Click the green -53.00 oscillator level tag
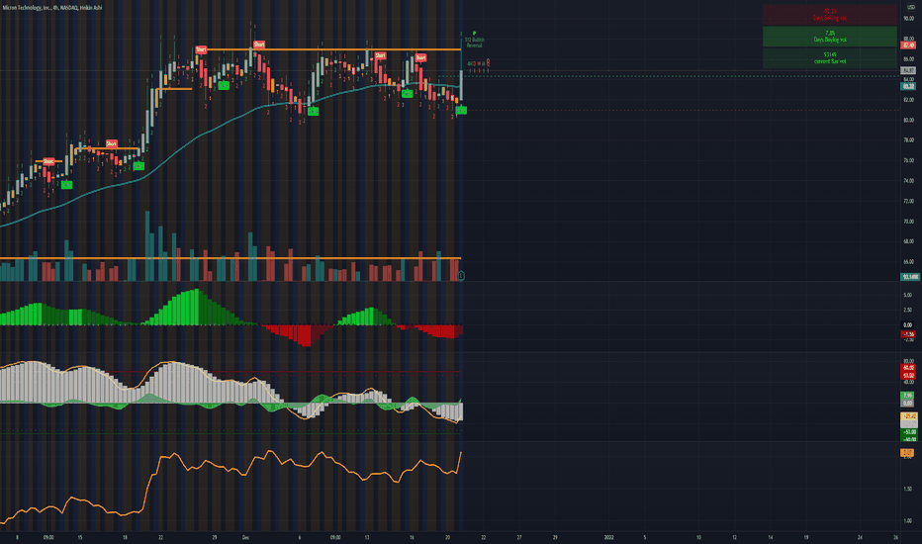The width and height of the screenshot is (922, 544). [x=908, y=432]
